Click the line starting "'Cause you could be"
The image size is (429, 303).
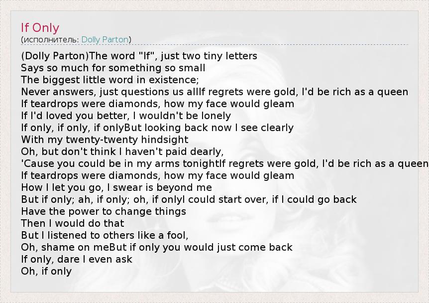(119, 163)
